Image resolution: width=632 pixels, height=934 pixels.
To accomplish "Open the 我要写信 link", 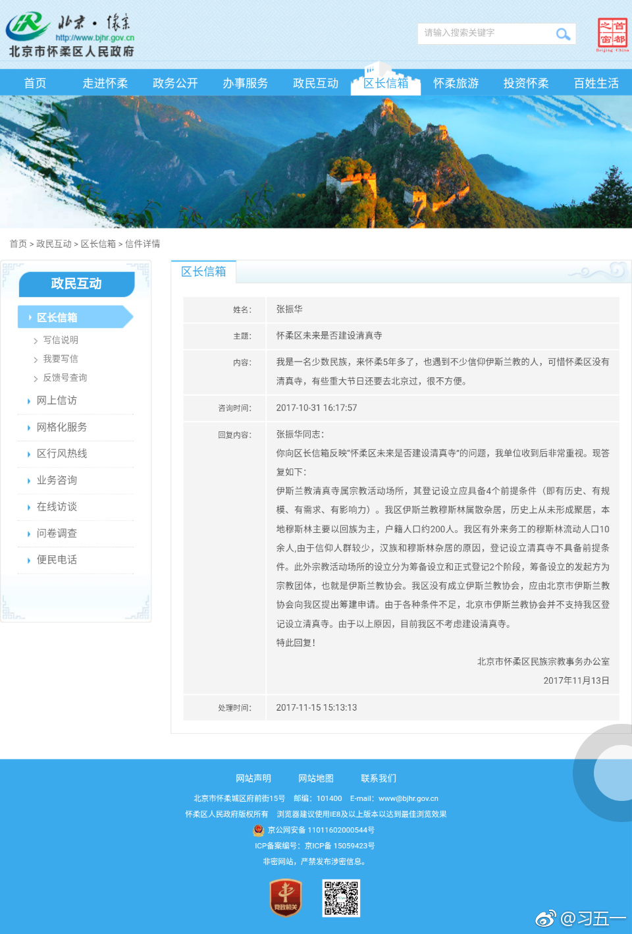I will click(61, 359).
